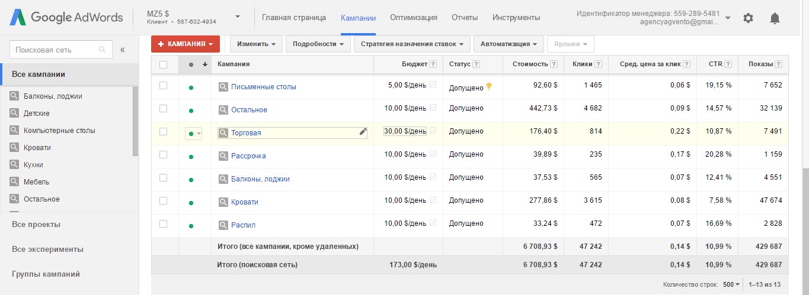Screen dimensions: 809x295
Task: Click search campaign icon beside Кровати in table
Action: pos(223,202)
